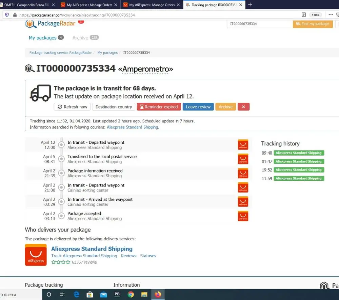Click Refresh now button

pos(72,107)
